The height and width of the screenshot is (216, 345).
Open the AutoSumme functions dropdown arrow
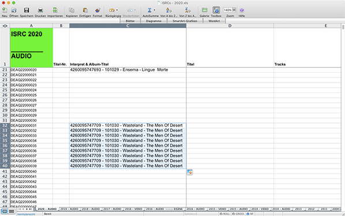(154, 10)
